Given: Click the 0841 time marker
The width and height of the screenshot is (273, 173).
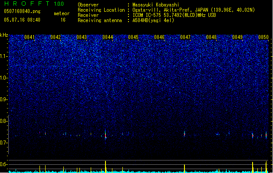Looking at the screenshot, I should (x=30, y=37).
